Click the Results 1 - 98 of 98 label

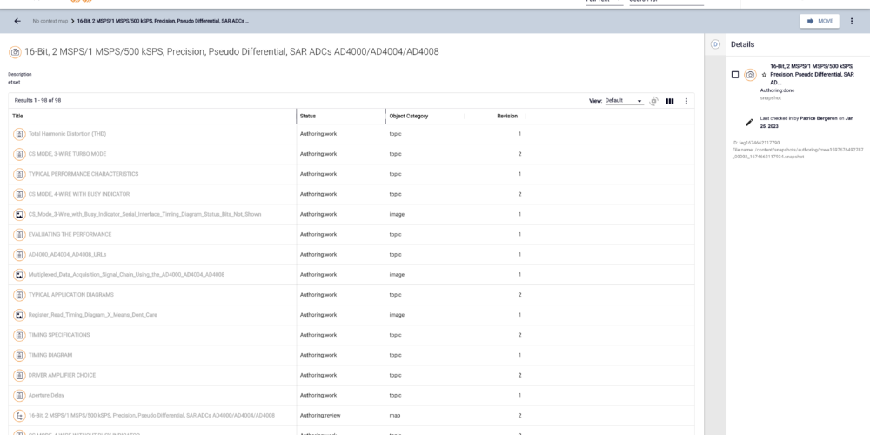coord(37,100)
